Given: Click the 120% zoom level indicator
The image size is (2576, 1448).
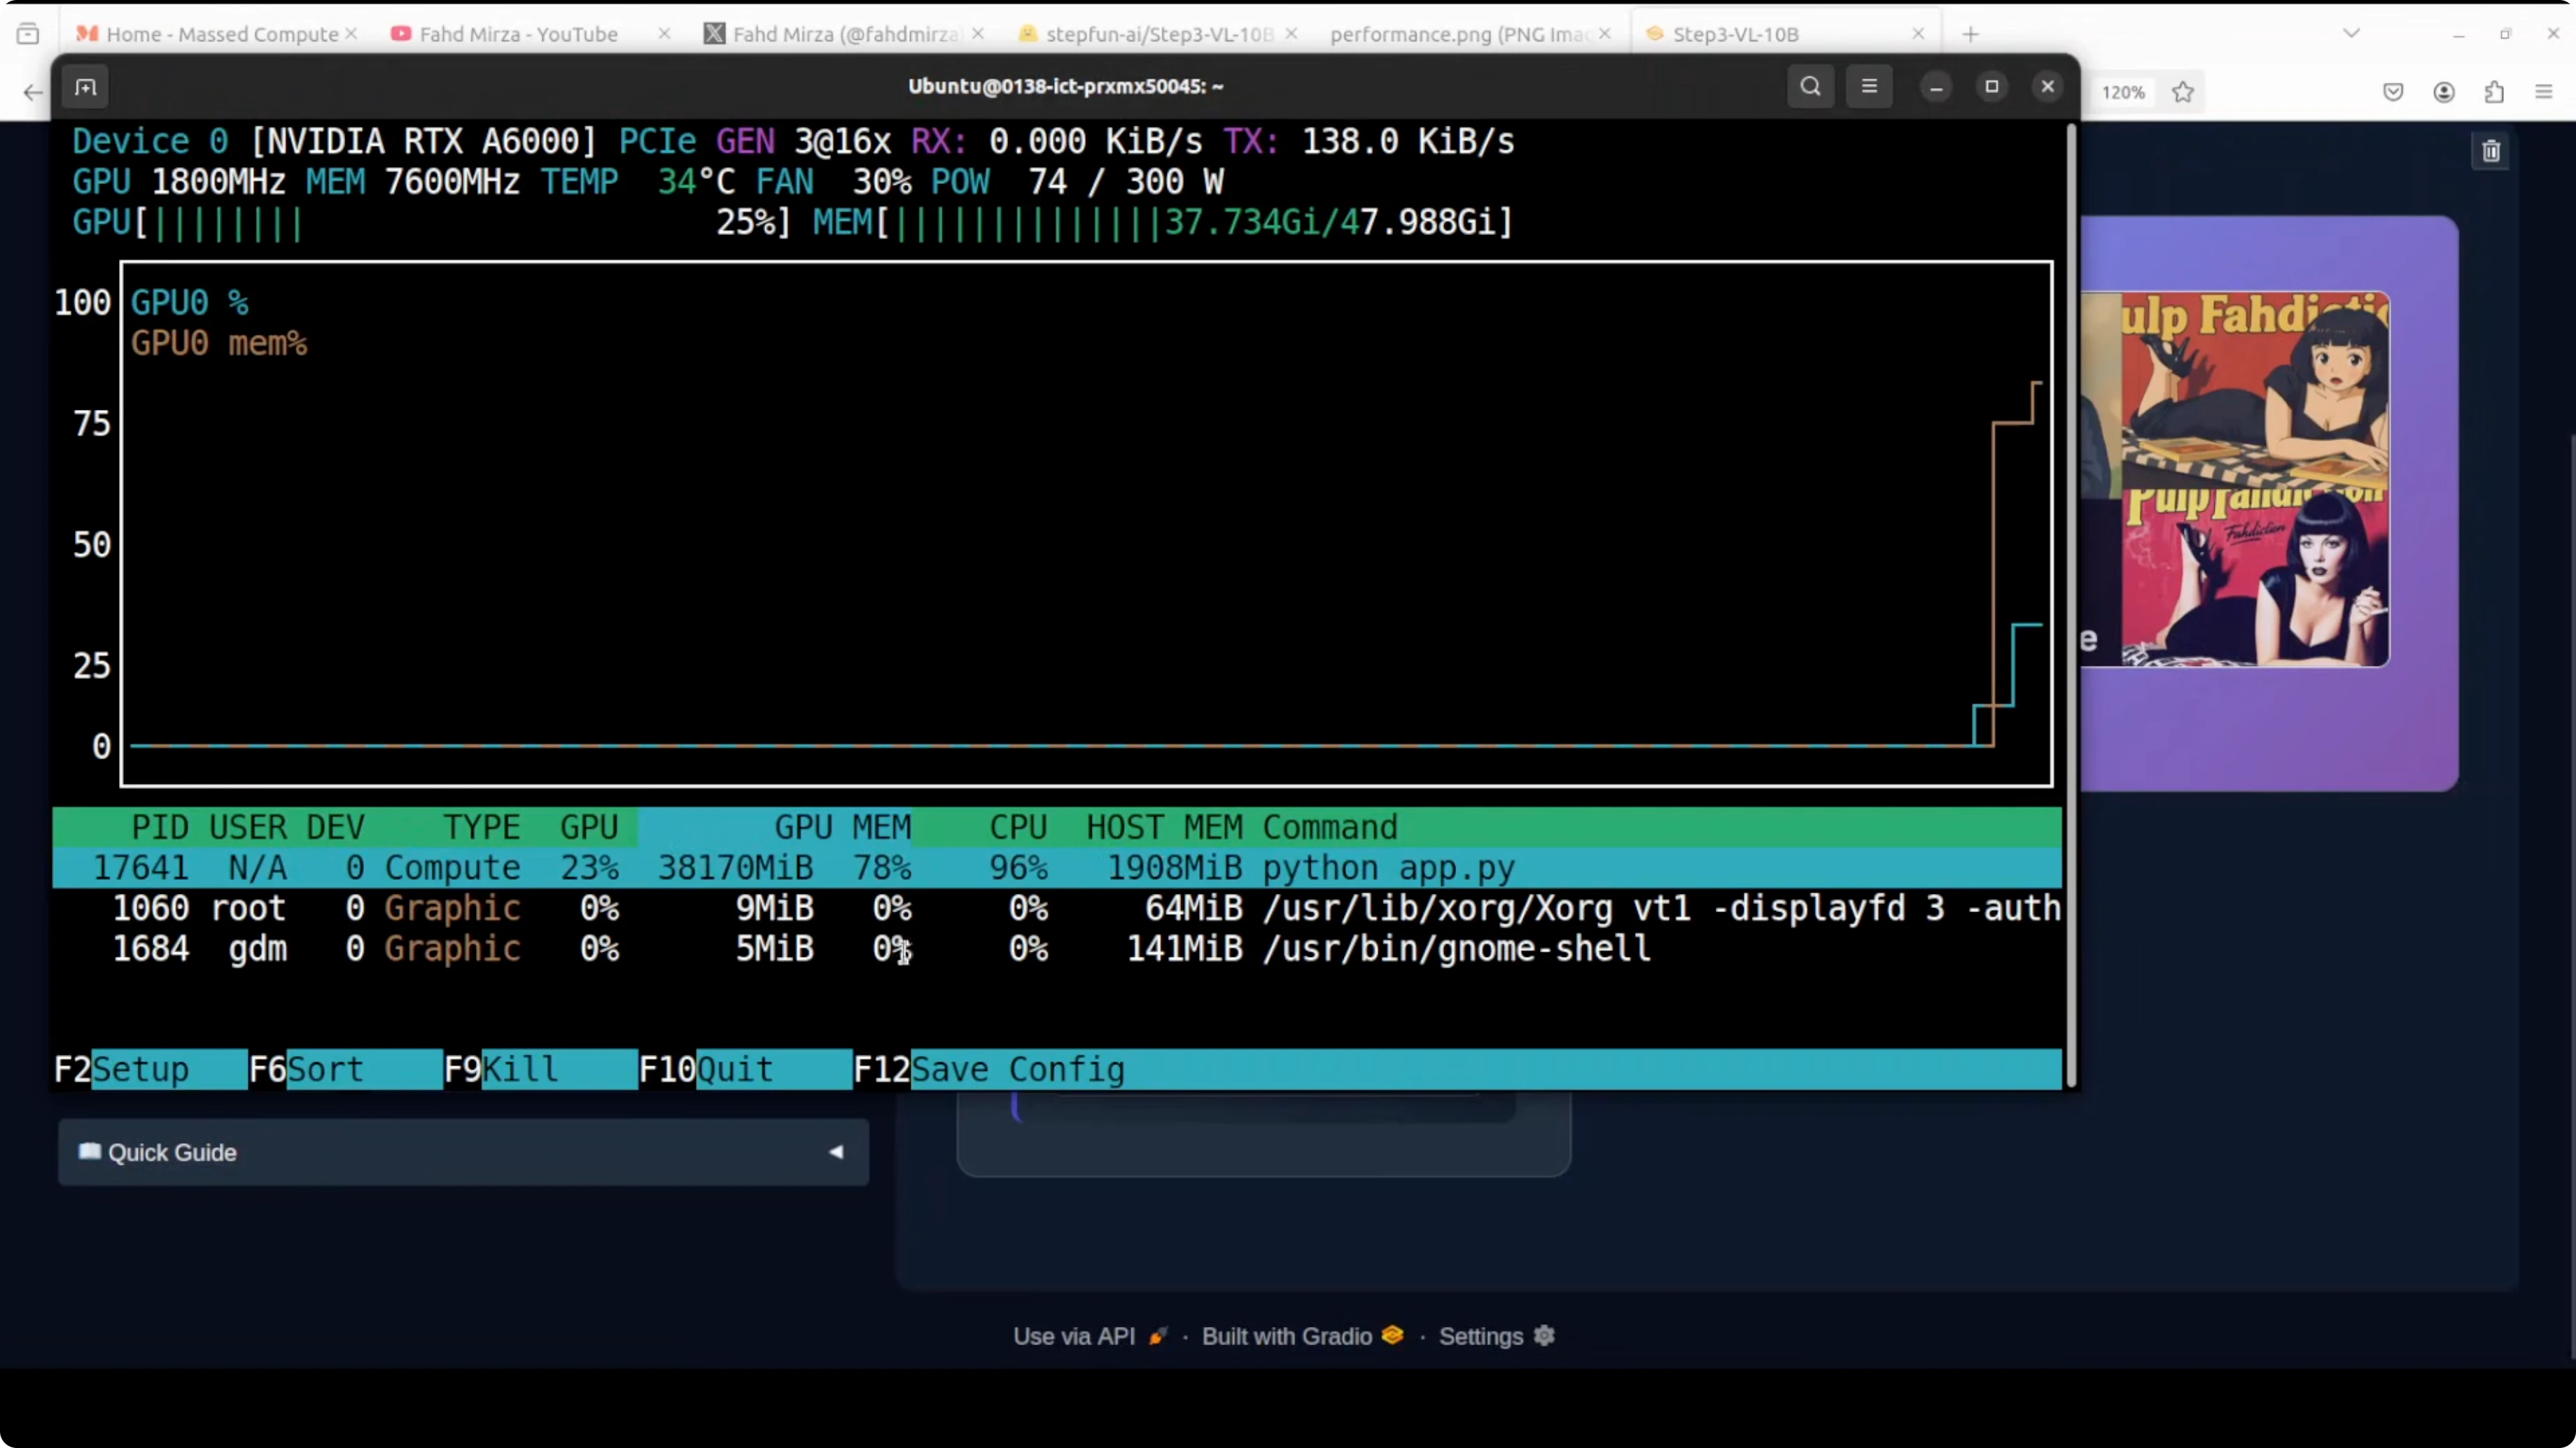Looking at the screenshot, I should click(x=2123, y=92).
